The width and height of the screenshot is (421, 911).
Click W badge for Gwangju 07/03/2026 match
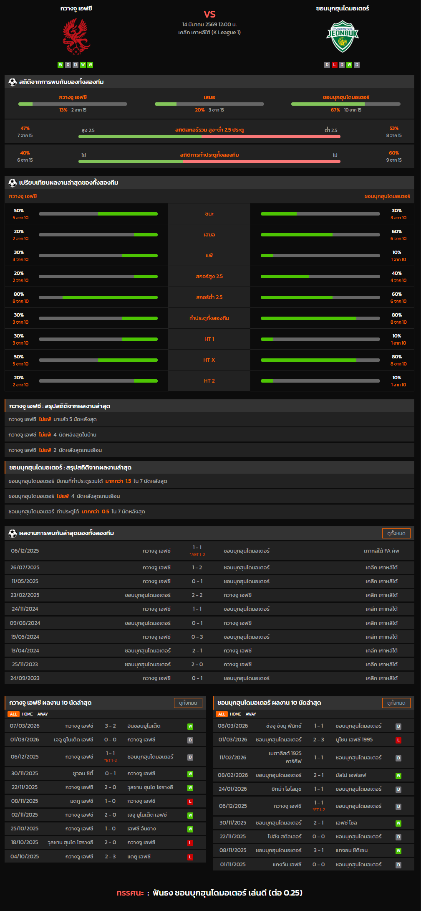point(190,726)
